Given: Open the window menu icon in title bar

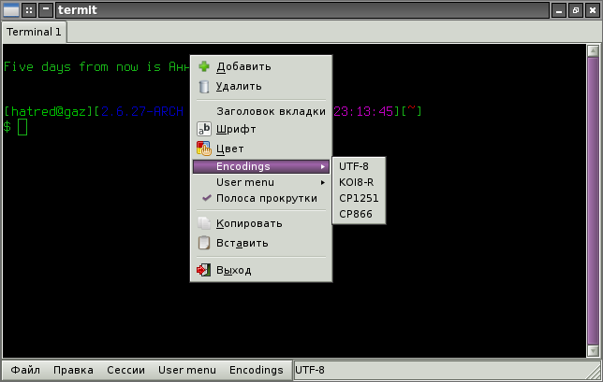Looking at the screenshot, I should [11, 10].
